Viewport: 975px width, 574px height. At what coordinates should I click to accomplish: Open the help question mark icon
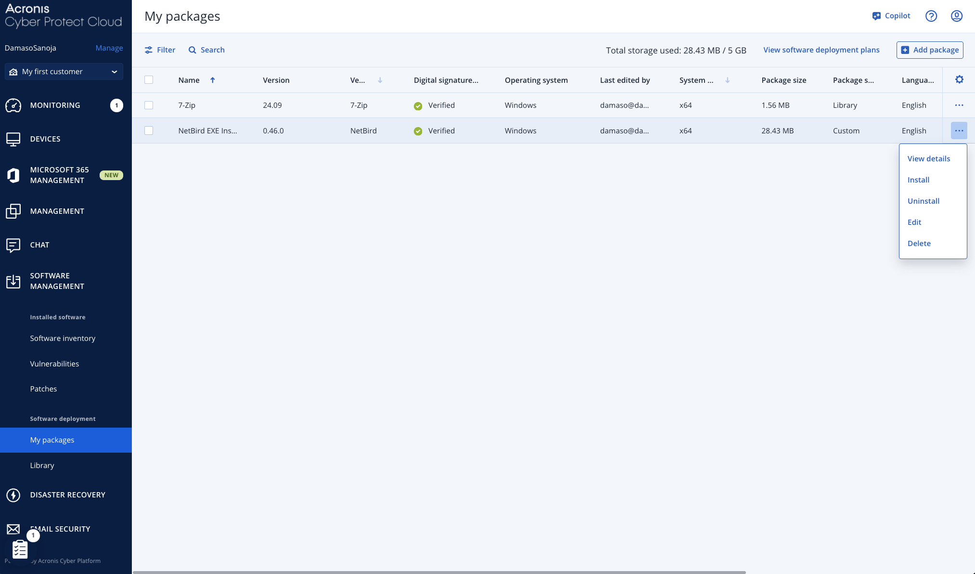point(931,16)
